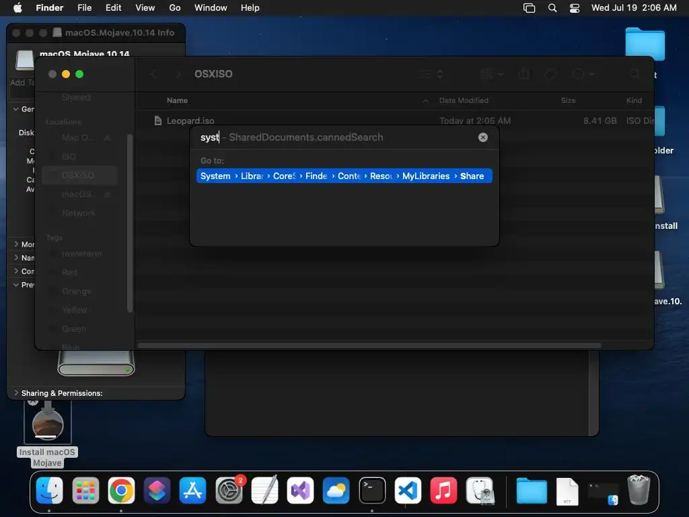Select the Orange tag in sidebar
Image resolution: width=689 pixels, height=517 pixels.
coord(77,291)
